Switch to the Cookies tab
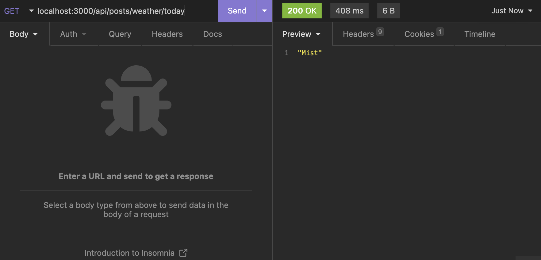 click(x=424, y=34)
